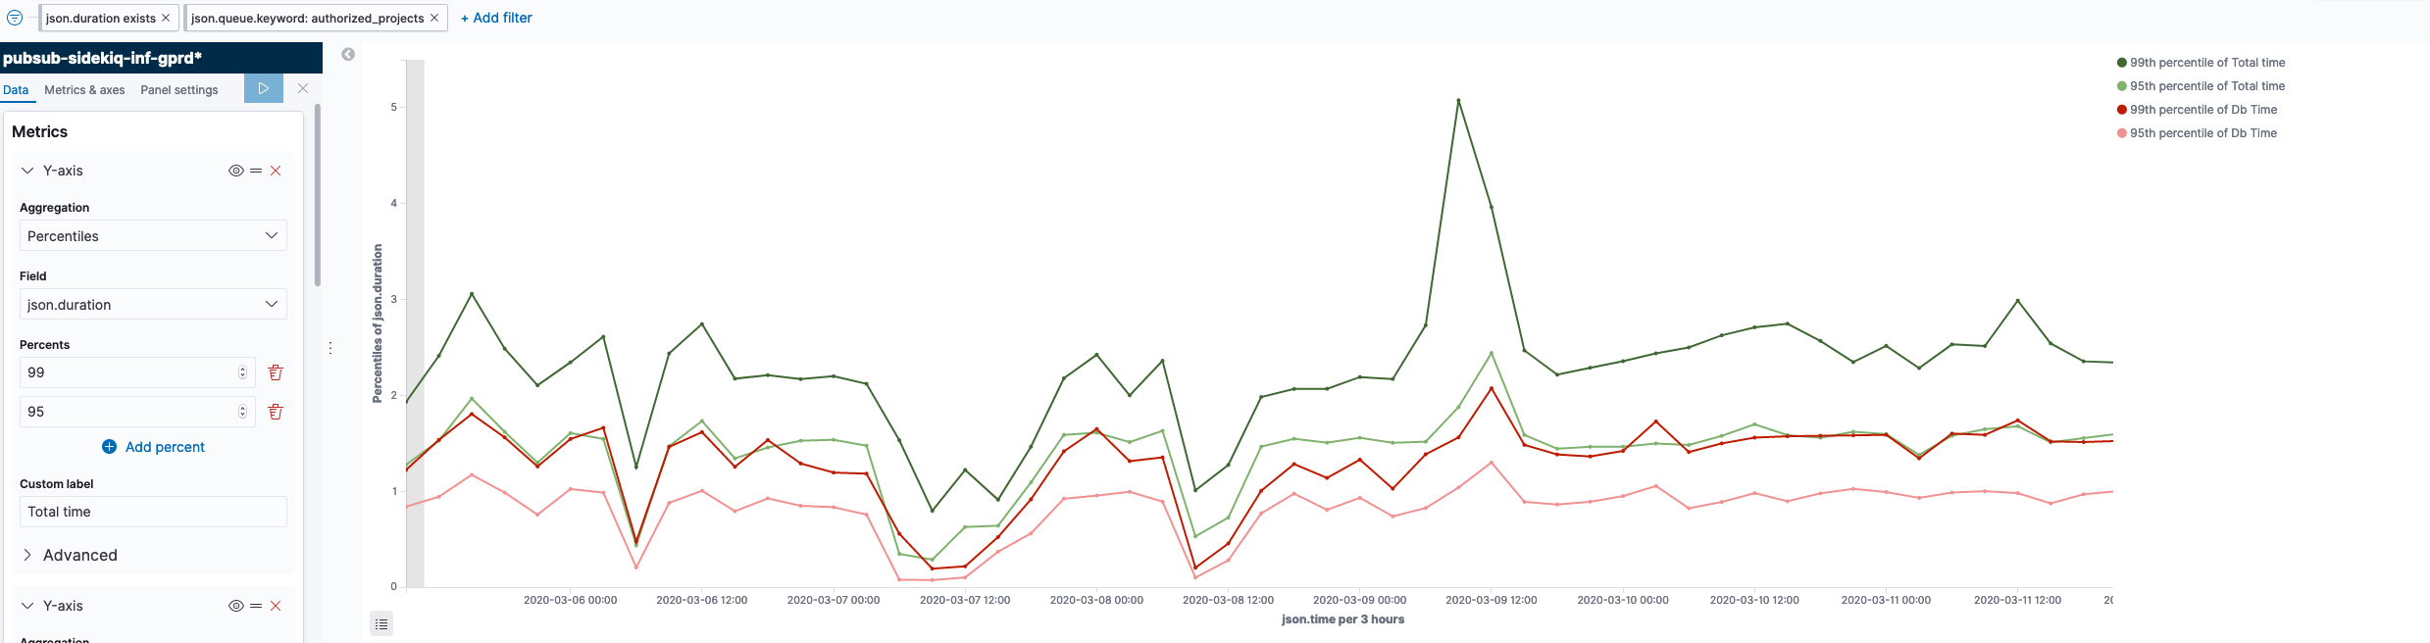Click Add percent button
The width and height of the screenshot is (2430, 643).
[x=154, y=447]
